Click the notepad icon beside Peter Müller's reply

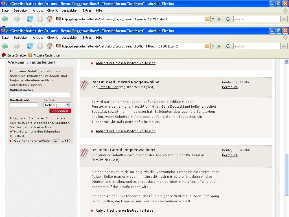coord(84,85)
